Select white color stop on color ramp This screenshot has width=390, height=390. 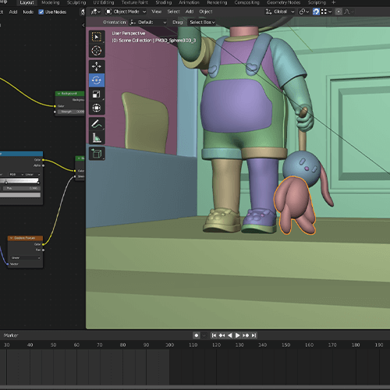[38, 182]
